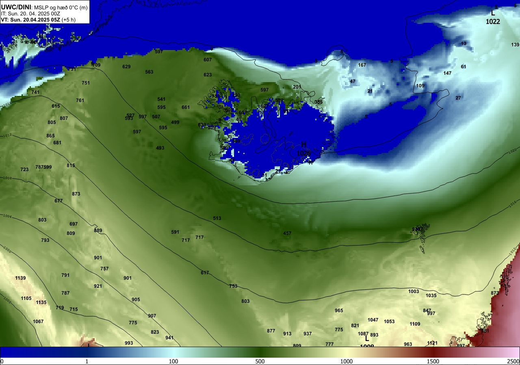The width and height of the screenshot is (520, 365).
Task: Click the height value 147
Action: (447, 73)
